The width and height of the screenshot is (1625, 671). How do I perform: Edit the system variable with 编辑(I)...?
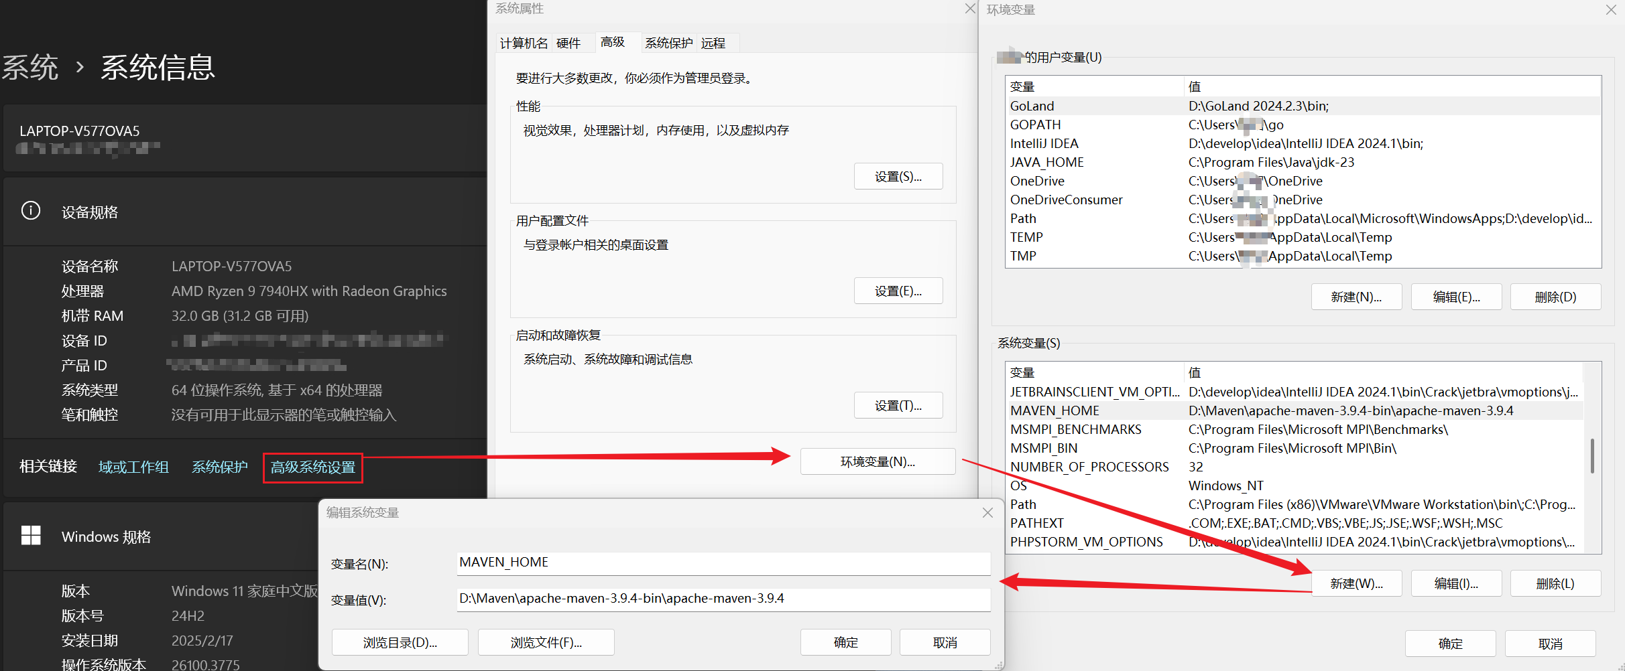(x=1456, y=583)
